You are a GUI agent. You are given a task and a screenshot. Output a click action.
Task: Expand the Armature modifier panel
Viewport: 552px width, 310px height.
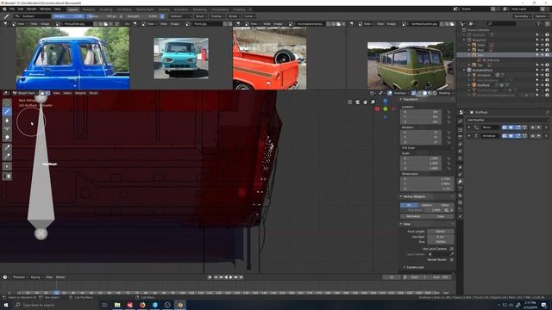tap(469, 136)
